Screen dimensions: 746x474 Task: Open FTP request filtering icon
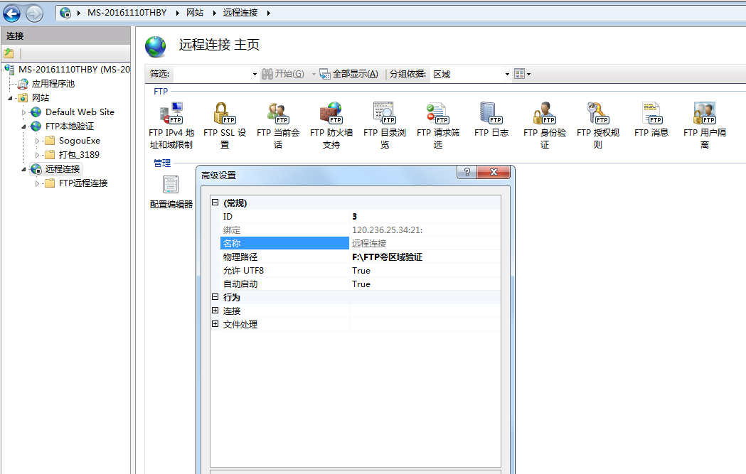point(437,114)
